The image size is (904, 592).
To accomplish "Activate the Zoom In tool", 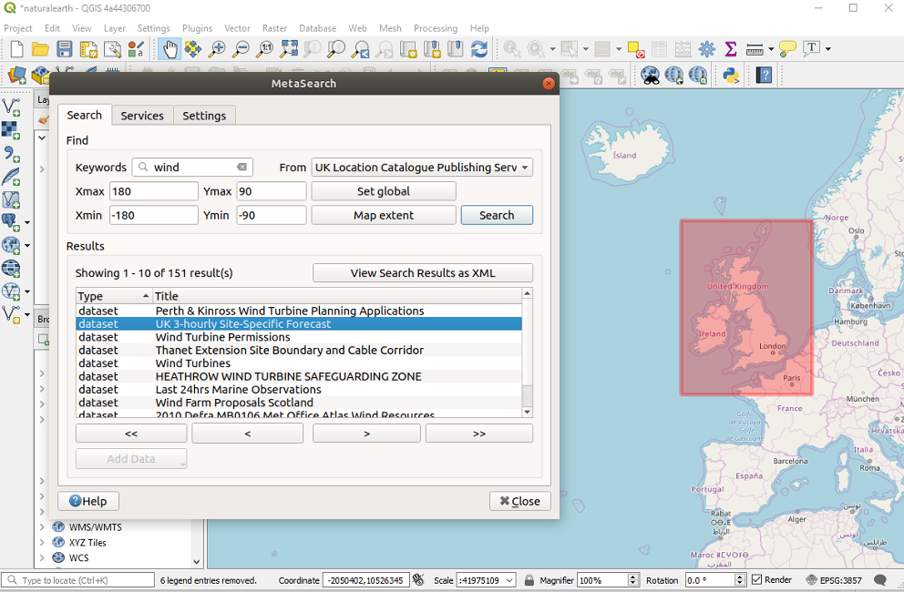I will [217, 50].
